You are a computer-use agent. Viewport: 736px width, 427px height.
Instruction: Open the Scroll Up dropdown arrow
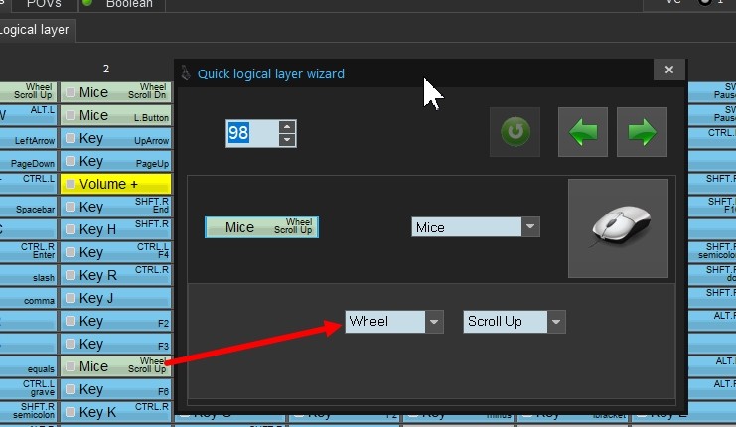tap(556, 322)
